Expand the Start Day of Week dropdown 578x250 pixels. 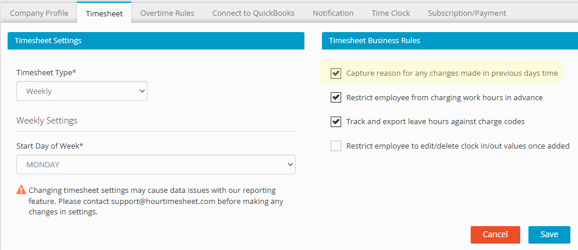pos(156,164)
